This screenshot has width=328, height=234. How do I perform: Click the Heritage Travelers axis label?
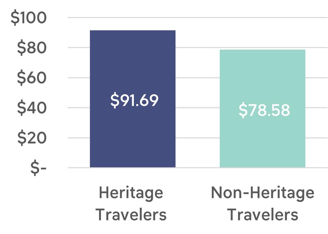(x=131, y=203)
